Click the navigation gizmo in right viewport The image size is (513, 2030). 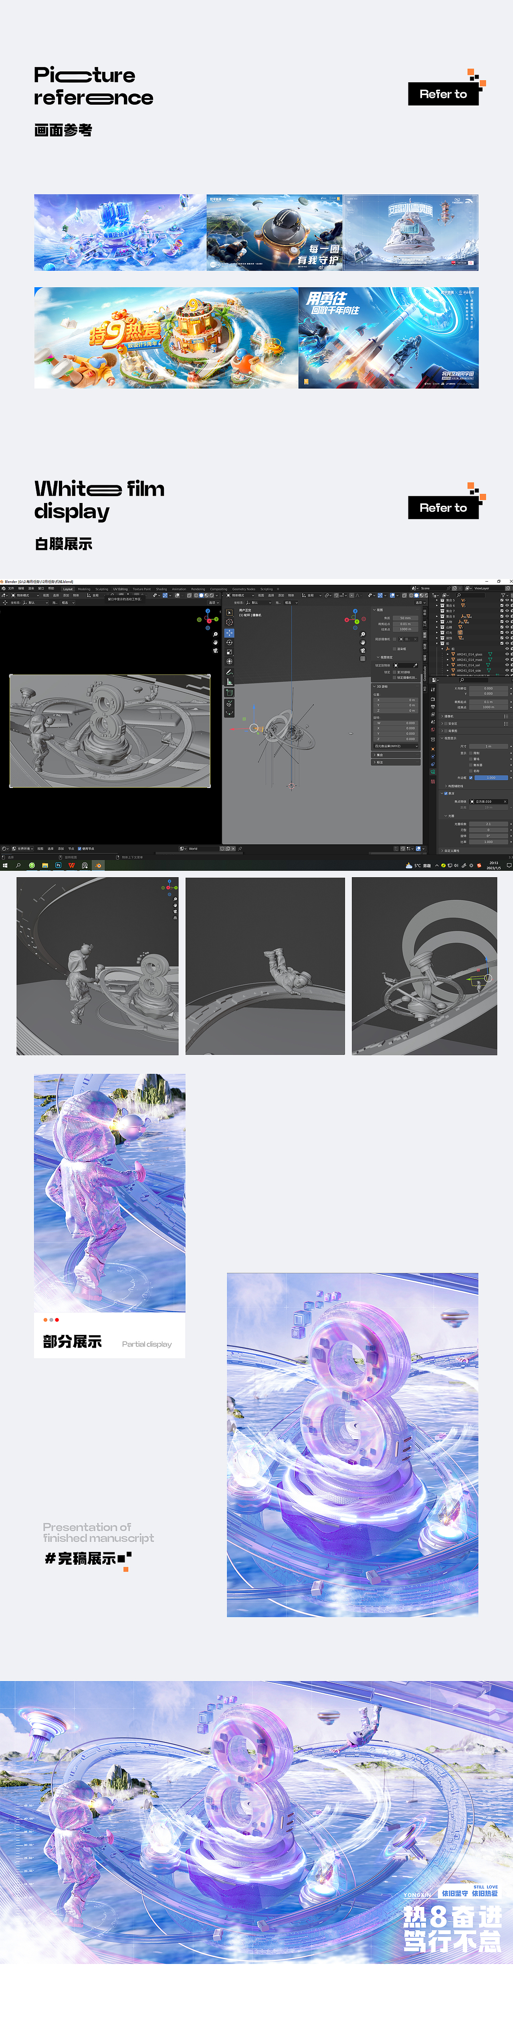355,620
